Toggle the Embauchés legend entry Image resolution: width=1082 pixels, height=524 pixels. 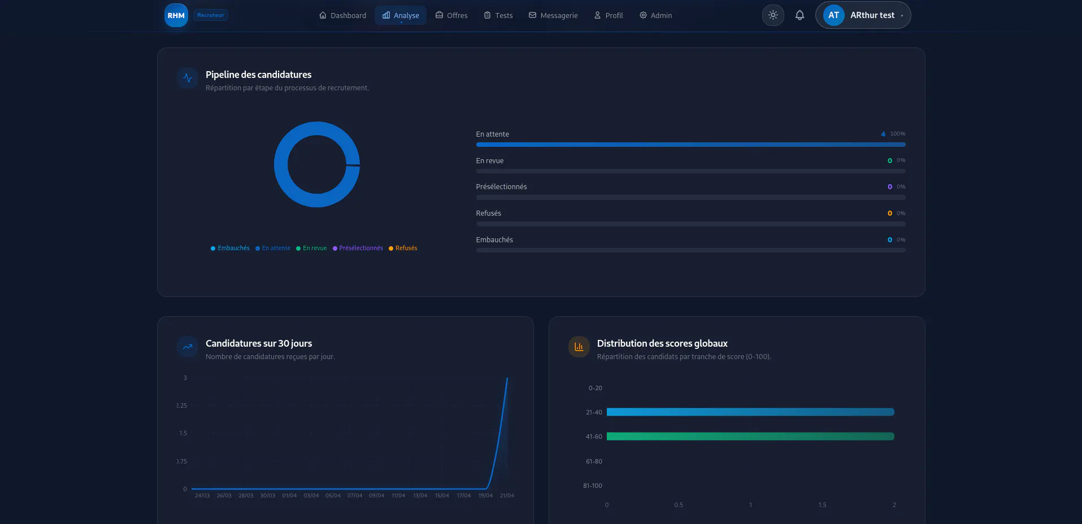(x=230, y=248)
